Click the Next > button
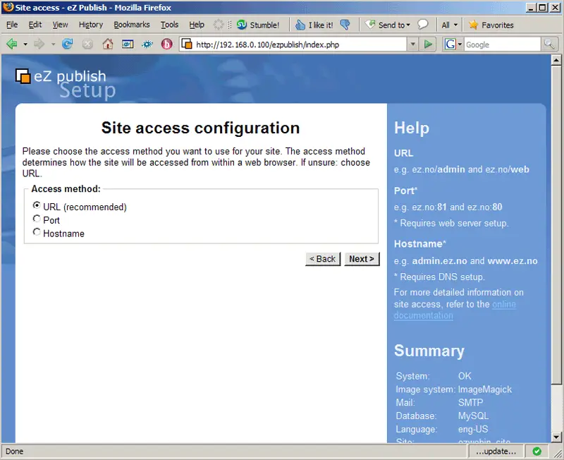Image resolution: width=564 pixels, height=460 pixels. (362, 259)
